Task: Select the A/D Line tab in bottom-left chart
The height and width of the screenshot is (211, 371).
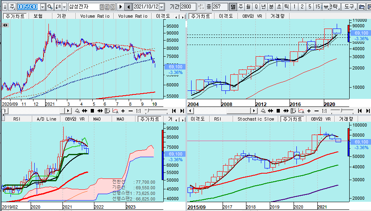Action: pos(46,119)
